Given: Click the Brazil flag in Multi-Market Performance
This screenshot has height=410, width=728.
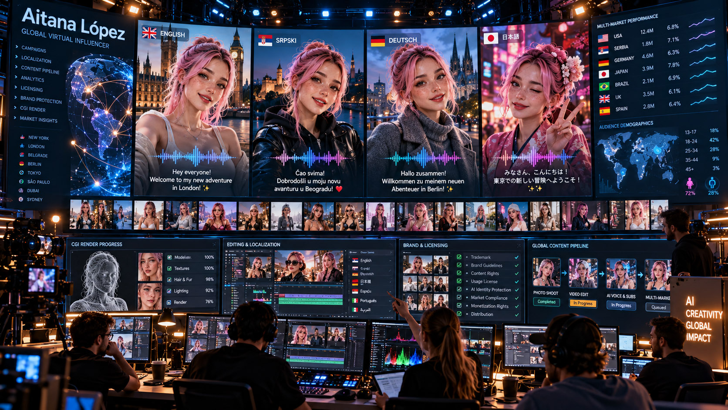Looking at the screenshot, I should pyautogui.click(x=604, y=86).
